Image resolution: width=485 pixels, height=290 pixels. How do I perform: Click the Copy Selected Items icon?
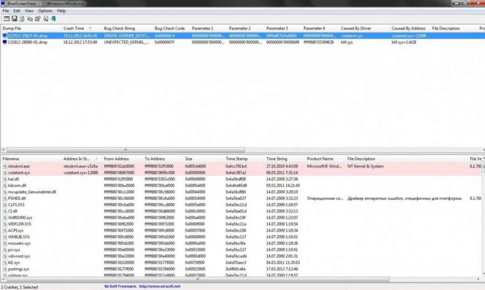click(x=30, y=19)
